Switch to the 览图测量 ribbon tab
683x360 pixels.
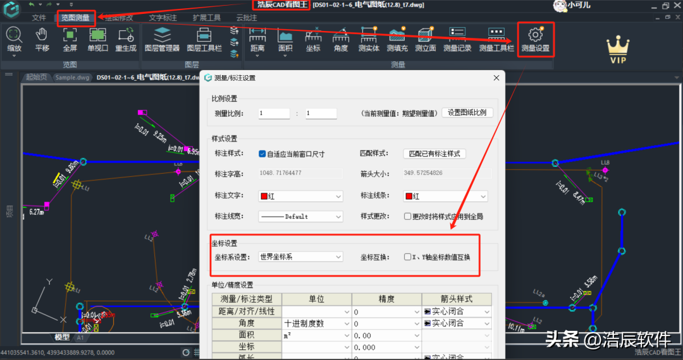[x=75, y=18]
